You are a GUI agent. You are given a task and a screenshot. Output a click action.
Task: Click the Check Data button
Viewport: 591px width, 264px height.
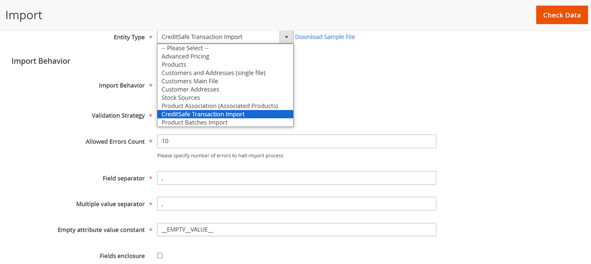[561, 15]
